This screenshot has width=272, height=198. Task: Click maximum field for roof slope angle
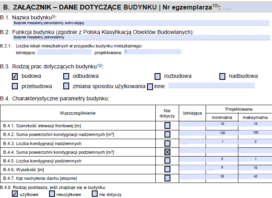coord(255,178)
